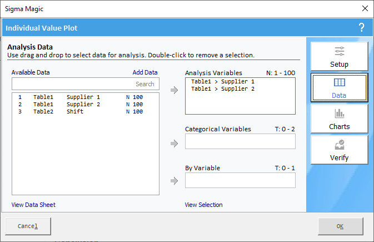Open the Verify checkmark icon panel
374x242 pixels.
click(x=339, y=150)
